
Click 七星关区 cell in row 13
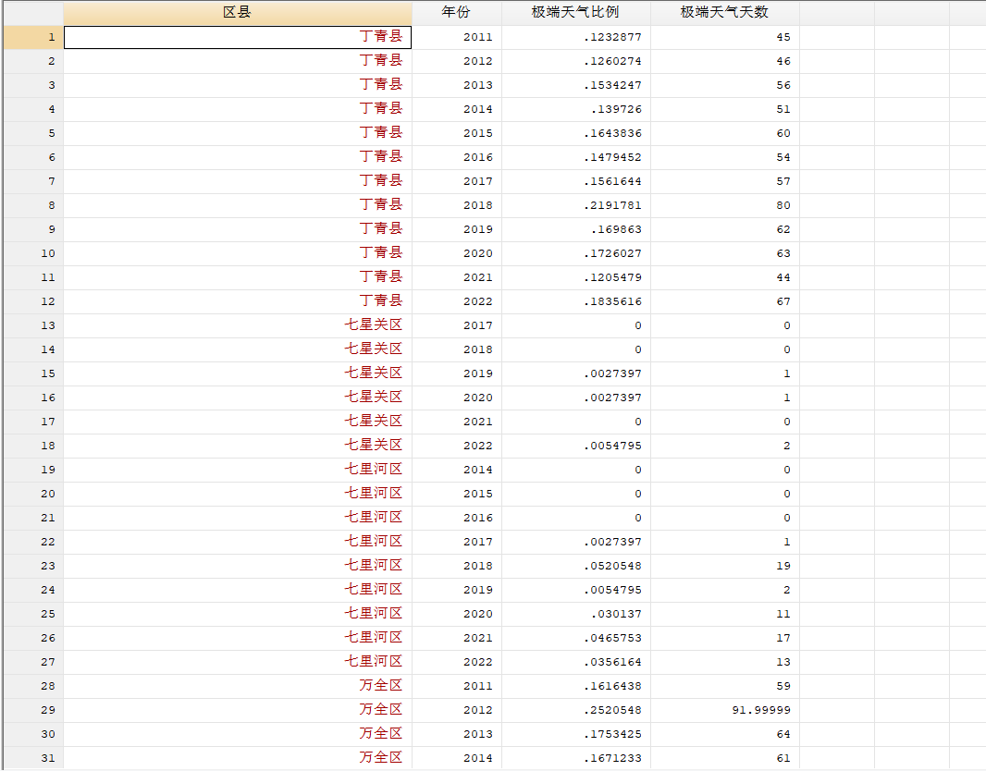coord(238,325)
